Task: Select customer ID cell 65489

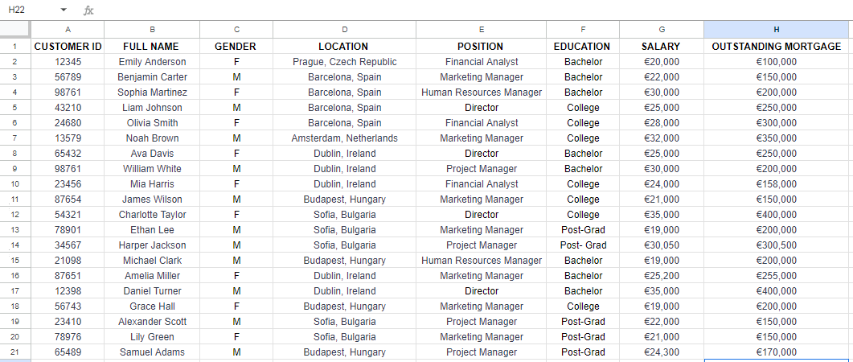Action: click(x=68, y=352)
